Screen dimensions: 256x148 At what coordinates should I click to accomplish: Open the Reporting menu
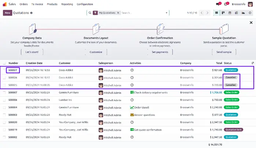coord(67,4)
